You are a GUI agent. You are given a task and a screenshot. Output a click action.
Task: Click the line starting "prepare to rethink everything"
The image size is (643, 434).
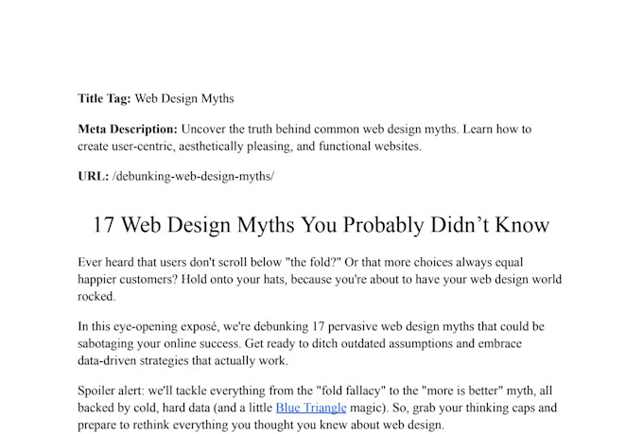[x=261, y=425]
